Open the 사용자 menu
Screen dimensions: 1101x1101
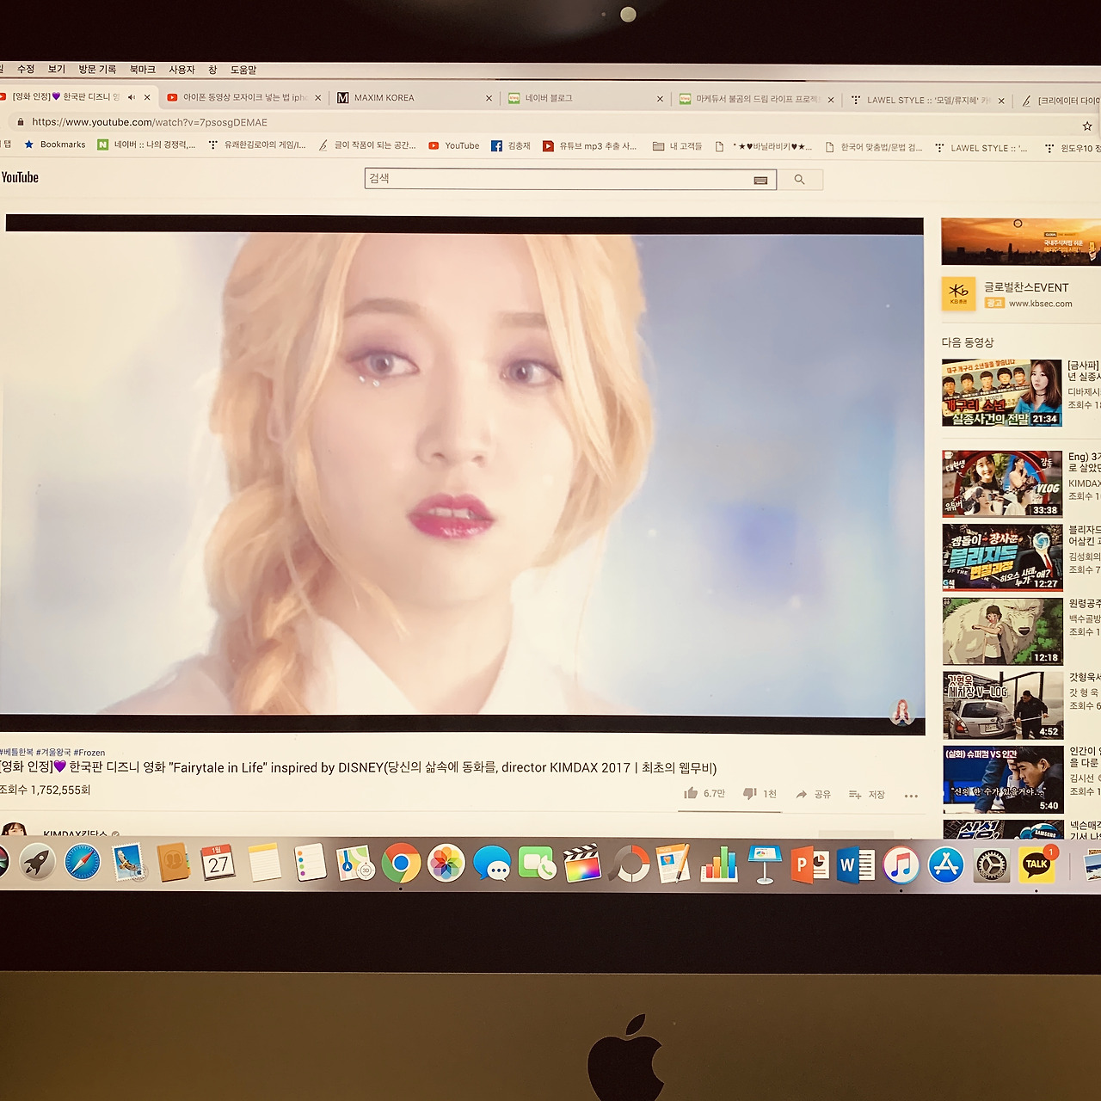pyautogui.click(x=181, y=70)
